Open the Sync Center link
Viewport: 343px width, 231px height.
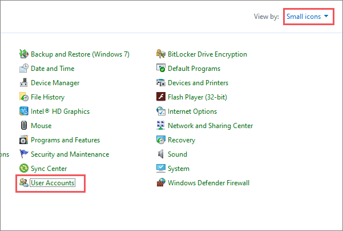point(49,169)
